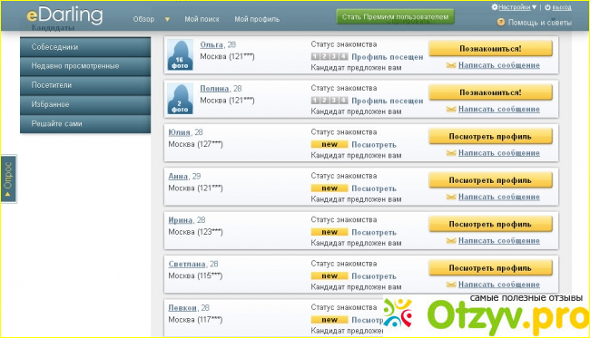Click Ольга's profile photo silhouette thumbnail
The image size is (590, 338).
pos(180,55)
